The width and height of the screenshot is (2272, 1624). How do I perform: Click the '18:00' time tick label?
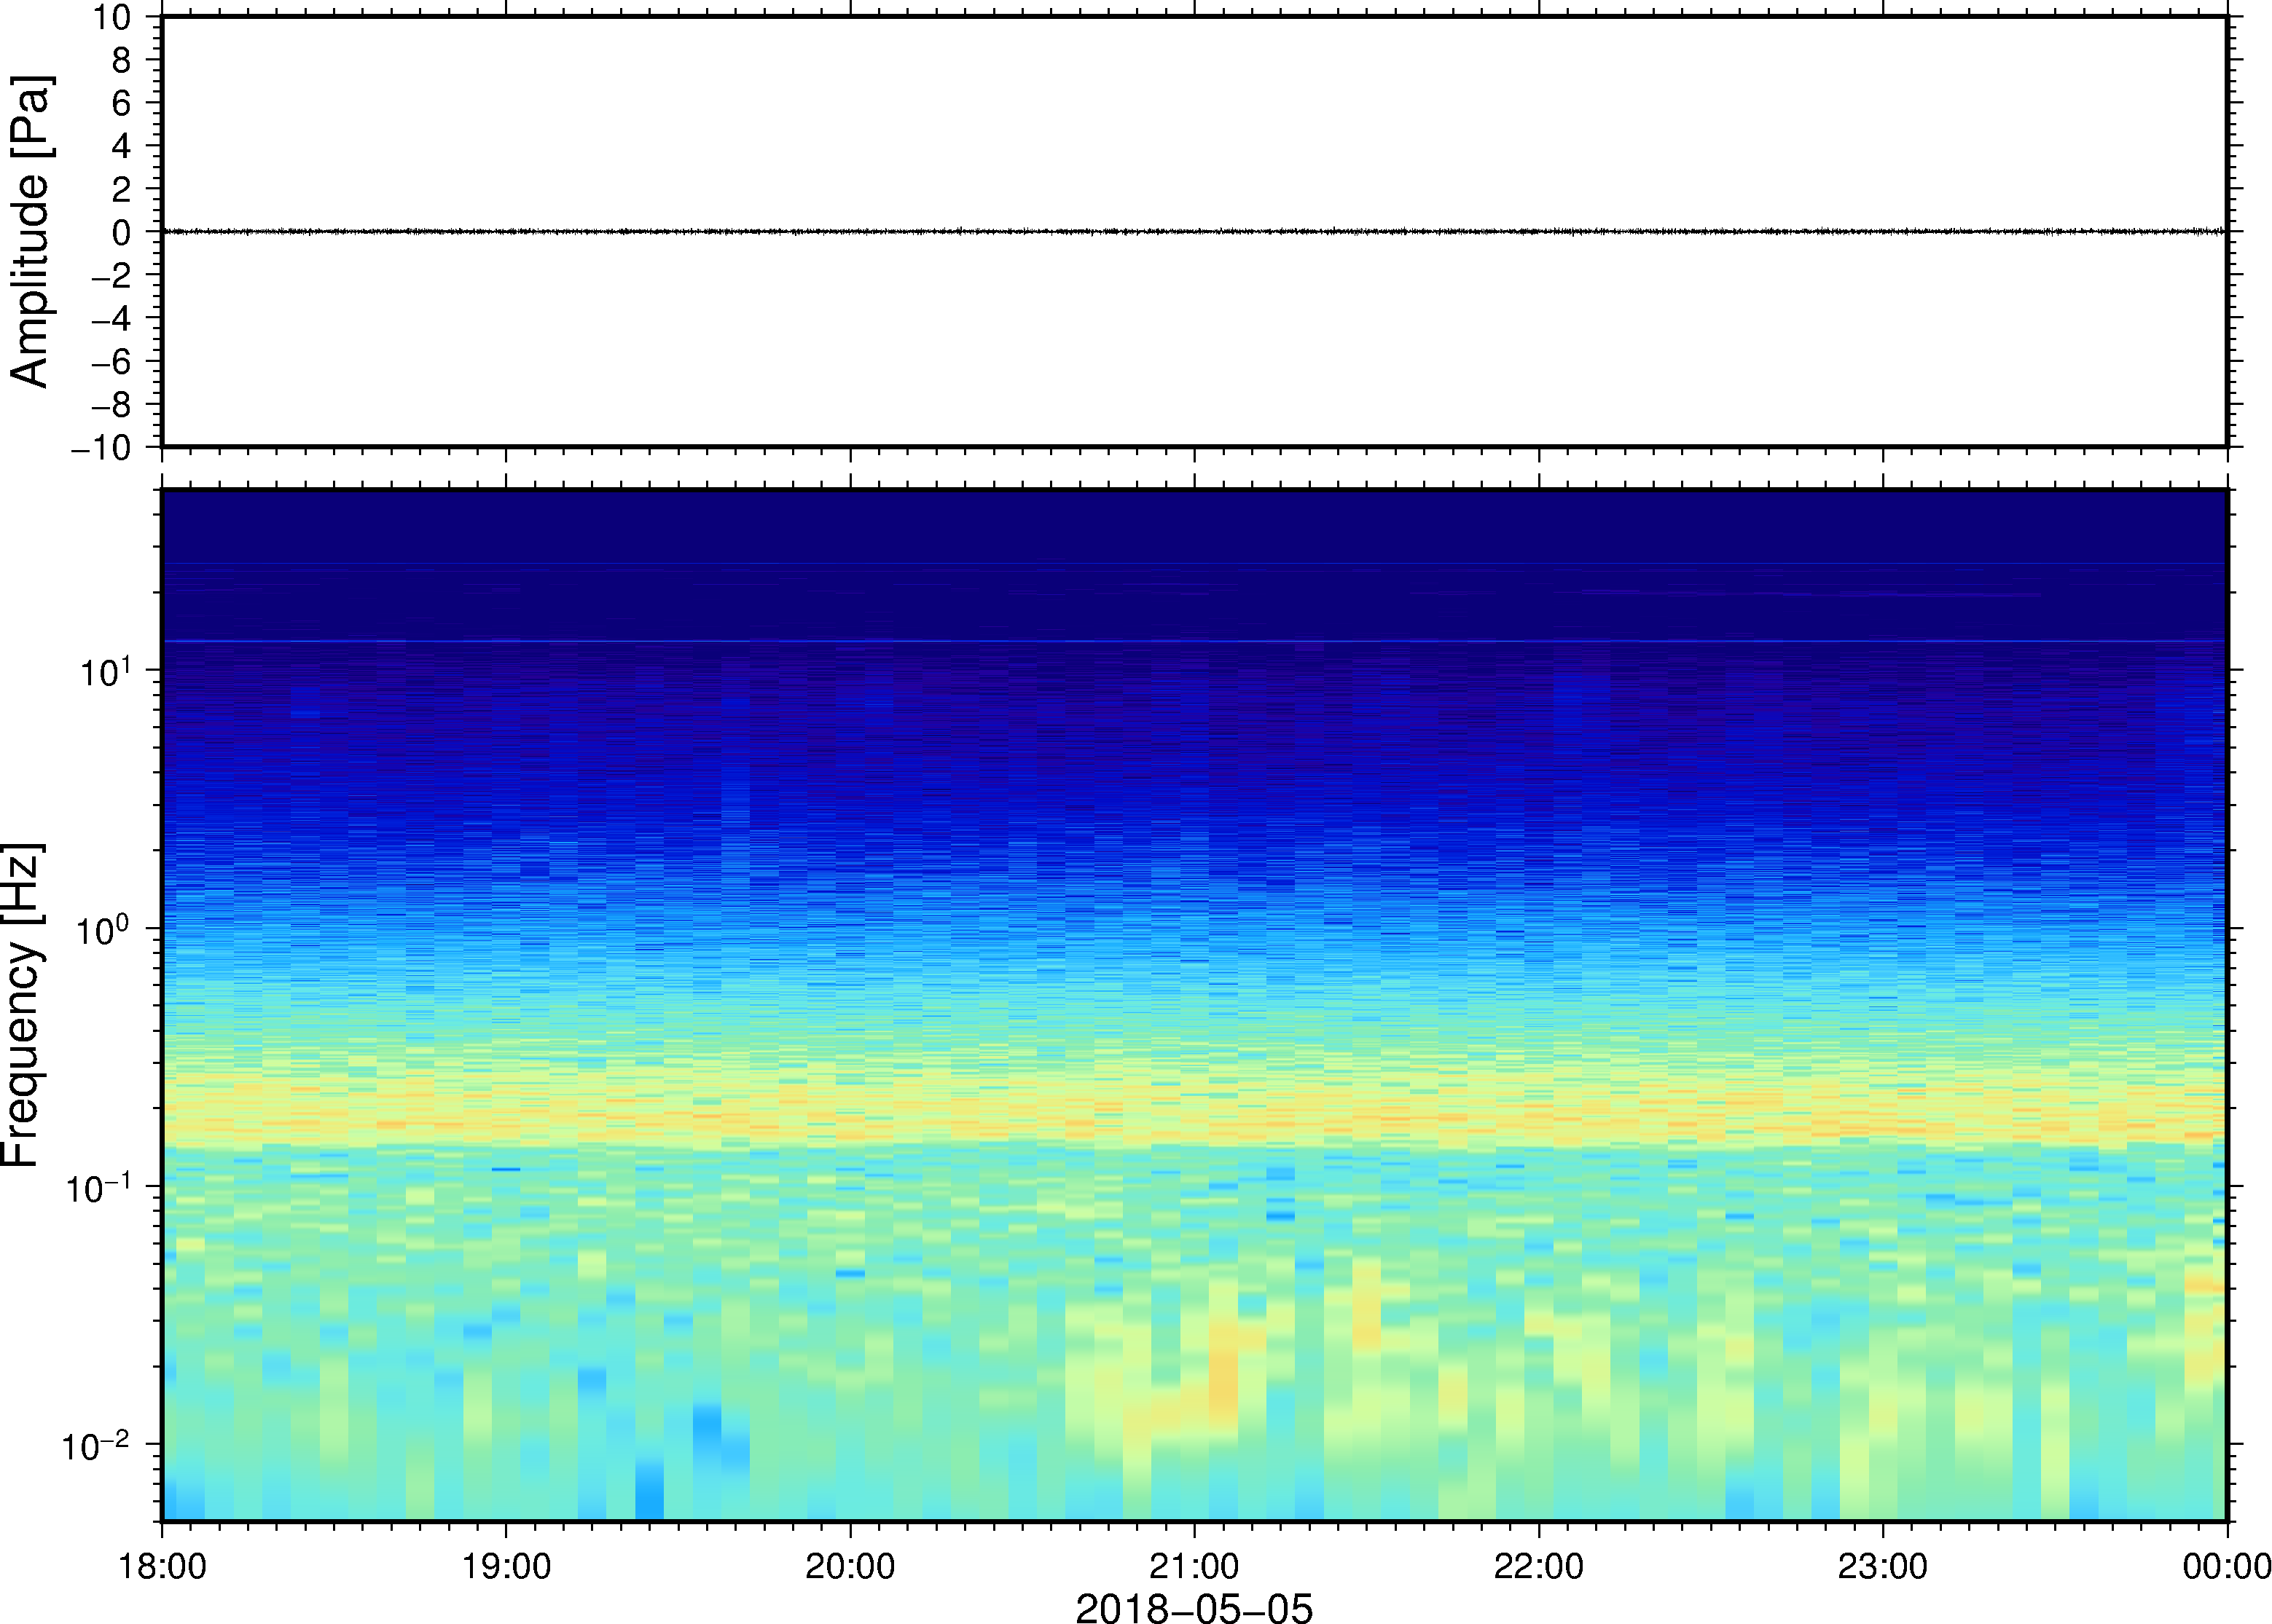point(162,1566)
